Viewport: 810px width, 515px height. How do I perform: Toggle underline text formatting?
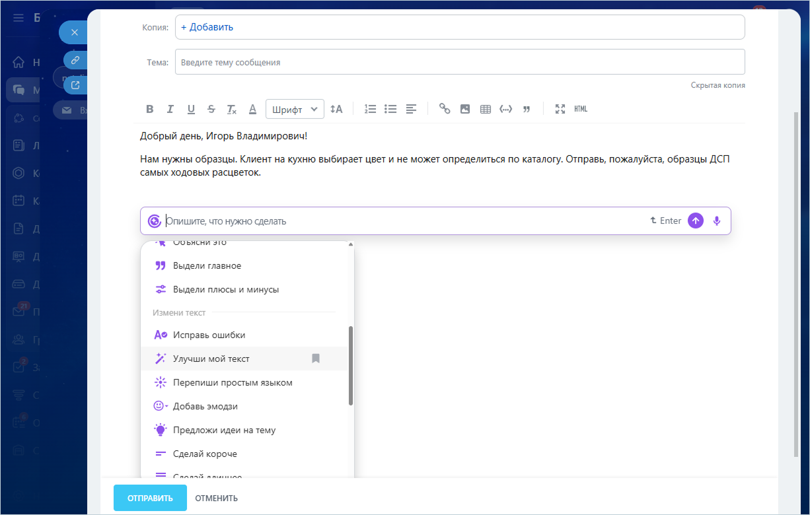pyautogui.click(x=191, y=109)
